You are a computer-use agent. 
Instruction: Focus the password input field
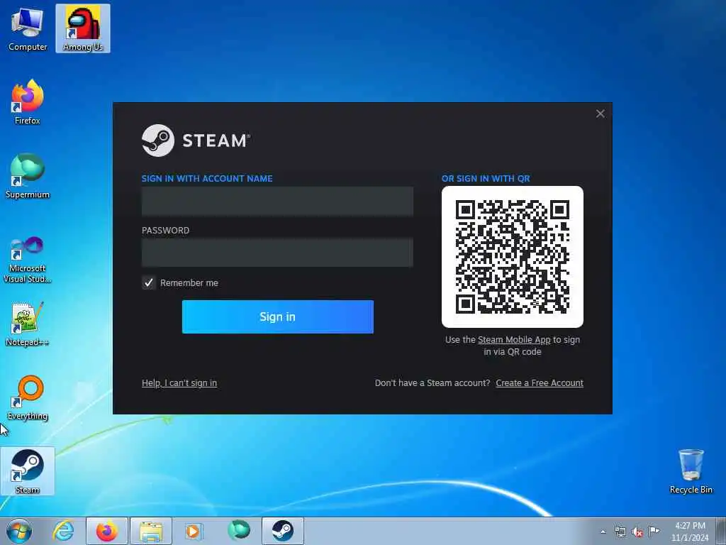click(277, 253)
